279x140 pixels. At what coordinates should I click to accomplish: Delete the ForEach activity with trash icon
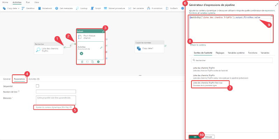tap(82, 62)
